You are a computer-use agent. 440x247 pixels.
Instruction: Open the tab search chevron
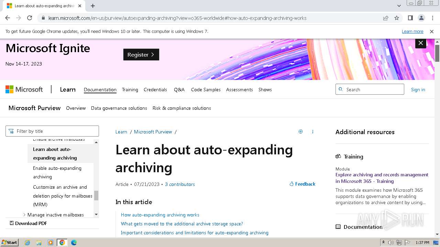click(x=399, y=6)
